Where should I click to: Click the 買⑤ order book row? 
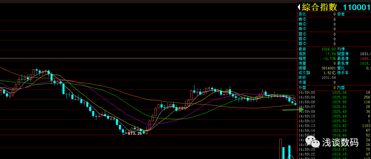tap(334, 44)
